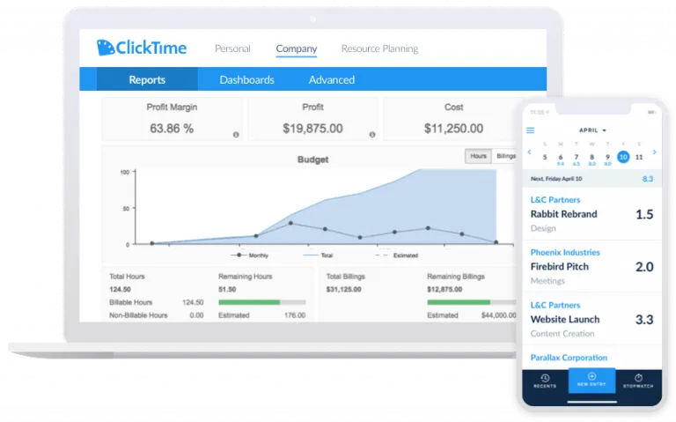Open the Personal section
The width and height of the screenshot is (676, 422).
click(232, 48)
